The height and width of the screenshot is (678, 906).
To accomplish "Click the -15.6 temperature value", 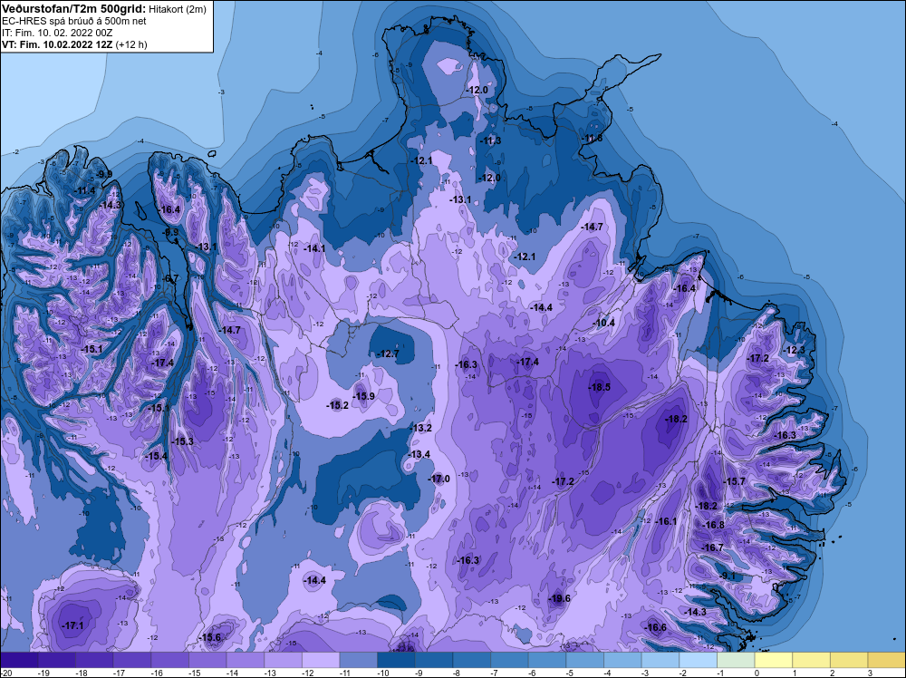I will click(210, 637).
